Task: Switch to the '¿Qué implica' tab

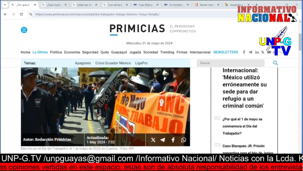Action: coord(54,5)
